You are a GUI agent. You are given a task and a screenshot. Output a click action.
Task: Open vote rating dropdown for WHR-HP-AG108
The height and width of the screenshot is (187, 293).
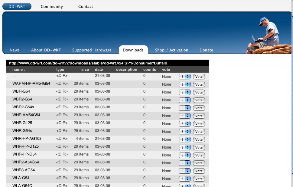(x=185, y=139)
